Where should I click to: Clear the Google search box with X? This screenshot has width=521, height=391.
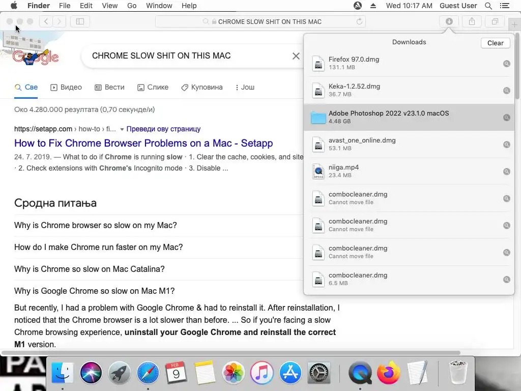(x=296, y=56)
